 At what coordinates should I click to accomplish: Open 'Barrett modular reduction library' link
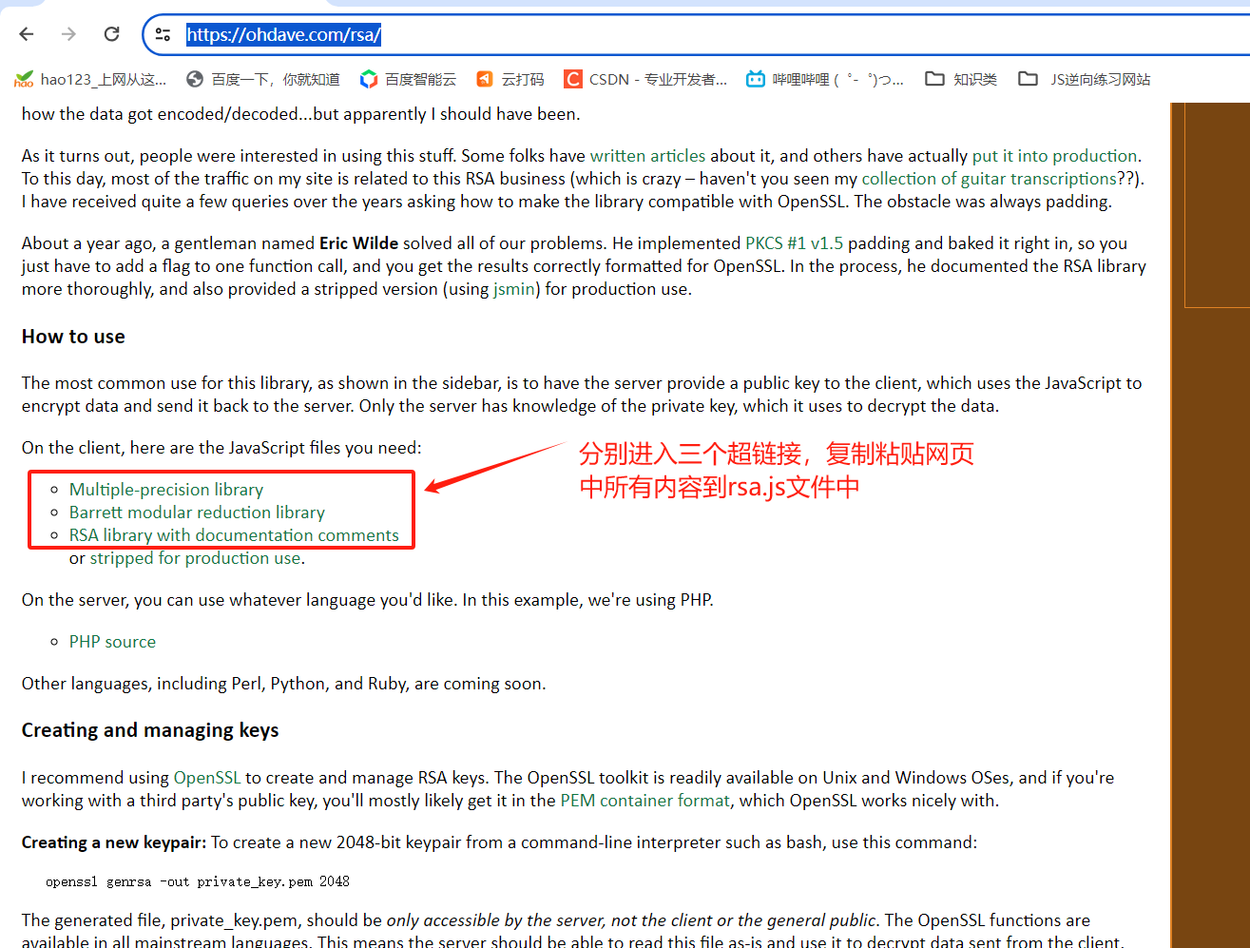click(x=197, y=513)
